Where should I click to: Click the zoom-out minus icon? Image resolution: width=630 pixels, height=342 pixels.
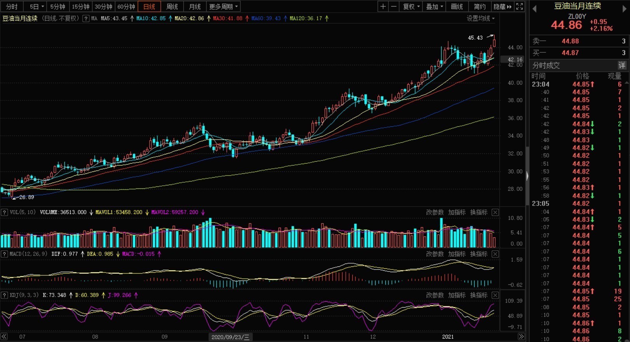tap(393, 7)
